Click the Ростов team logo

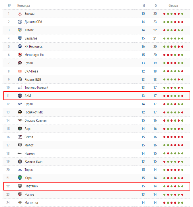tap(20, 194)
